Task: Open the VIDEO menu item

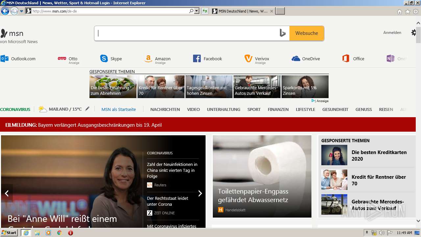Action: pyautogui.click(x=193, y=109)
